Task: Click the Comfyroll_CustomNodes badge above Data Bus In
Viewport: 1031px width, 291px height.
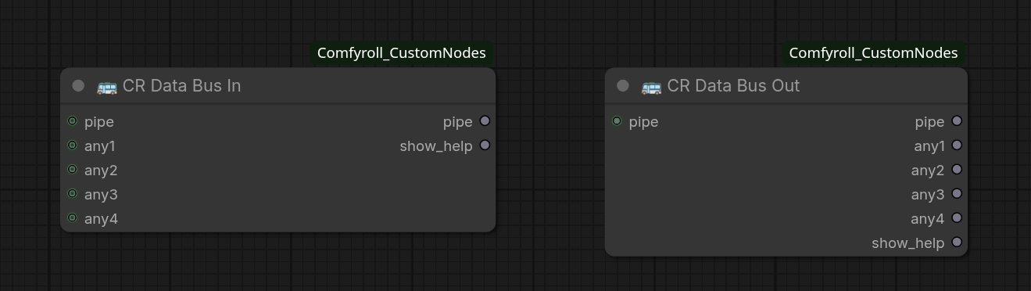Action: [x=402, y=53]
